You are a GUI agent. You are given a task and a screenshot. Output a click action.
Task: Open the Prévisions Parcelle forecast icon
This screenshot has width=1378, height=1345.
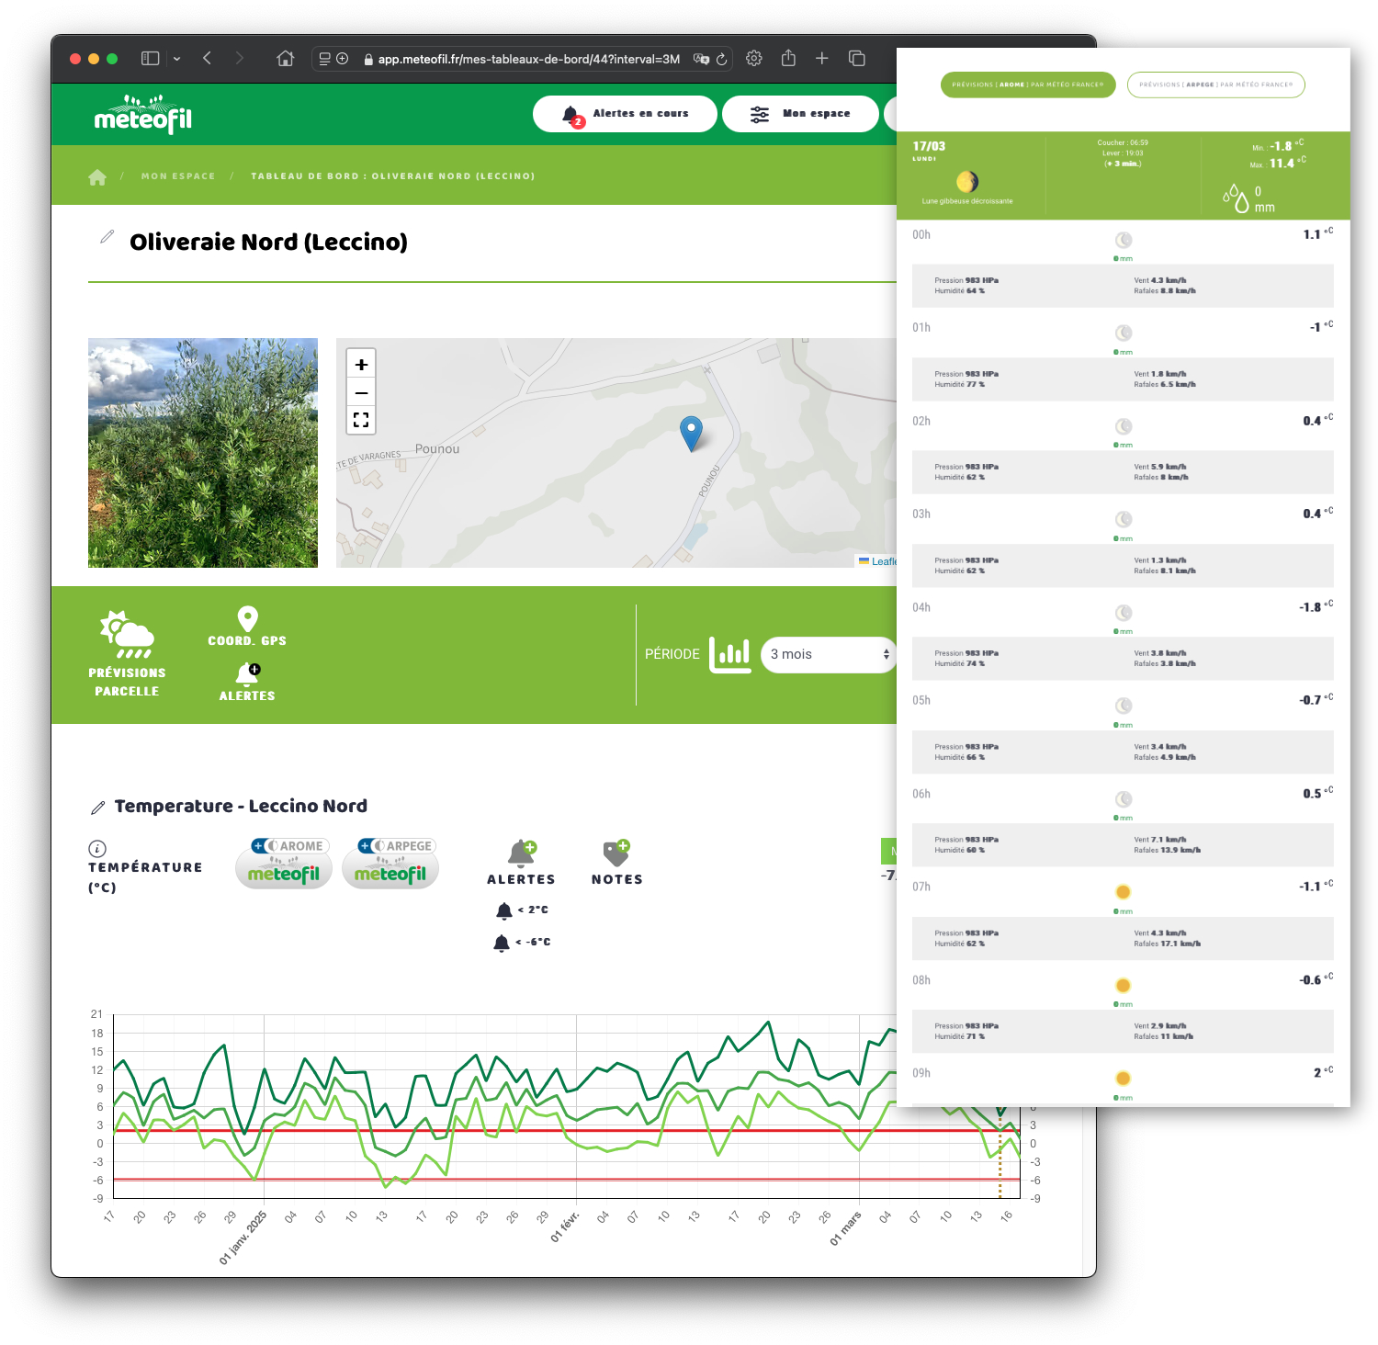tap(127, 634)
